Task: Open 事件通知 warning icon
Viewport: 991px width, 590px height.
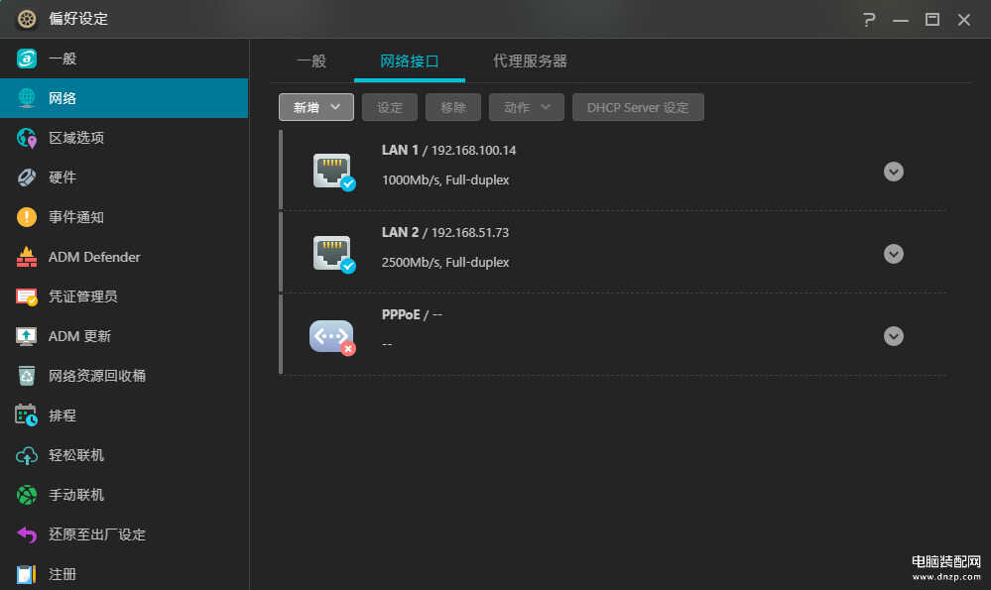Action: click(x=27, y=217)
